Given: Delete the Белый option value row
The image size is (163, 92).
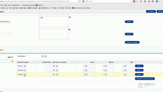Looking at the screenshot, I should [139, 66].
